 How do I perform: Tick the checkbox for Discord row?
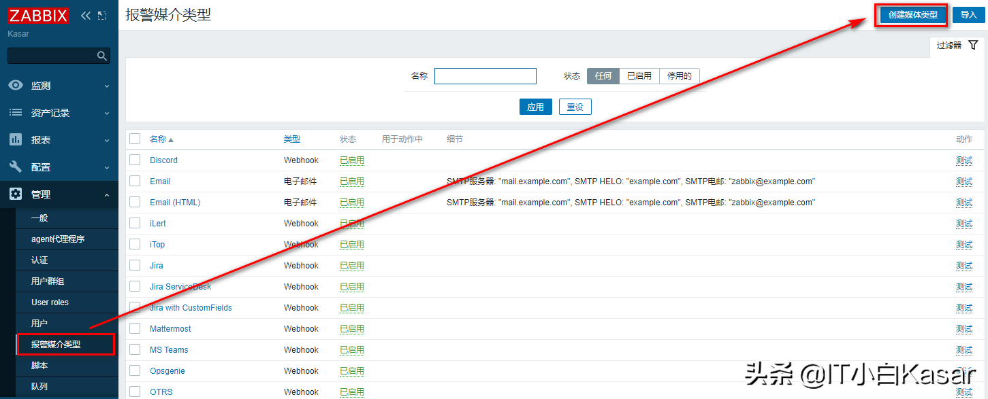click(135, 160)
